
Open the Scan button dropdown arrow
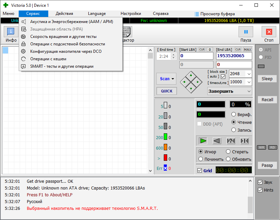pos(173,79)
